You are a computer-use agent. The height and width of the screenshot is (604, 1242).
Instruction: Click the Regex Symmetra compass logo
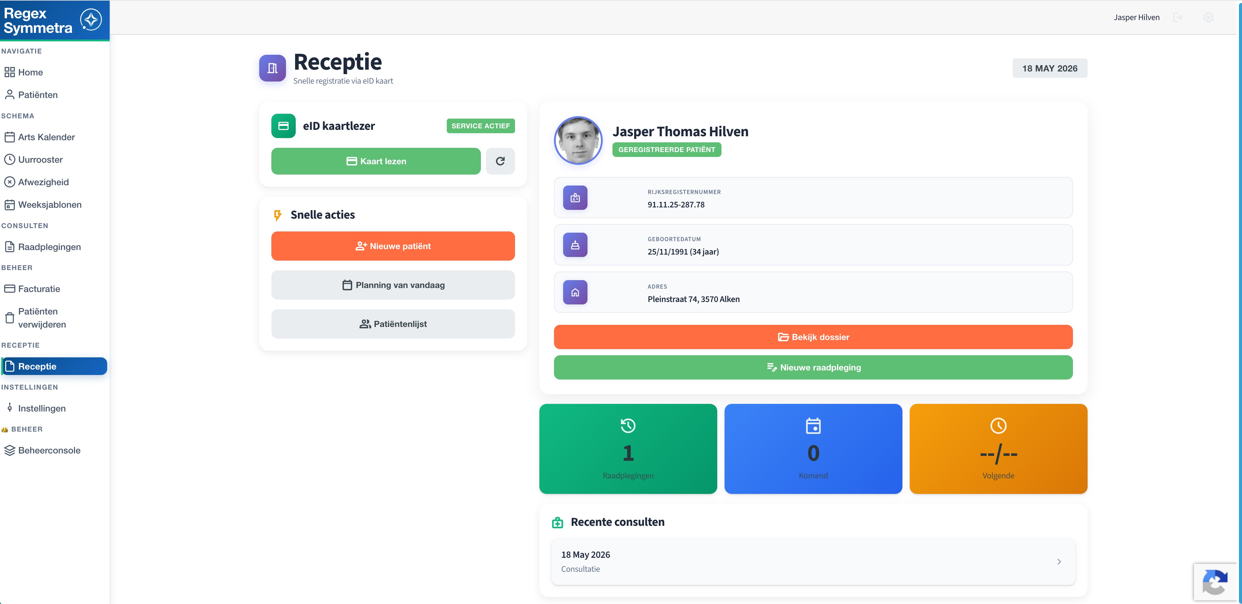[x=91, y=20]
